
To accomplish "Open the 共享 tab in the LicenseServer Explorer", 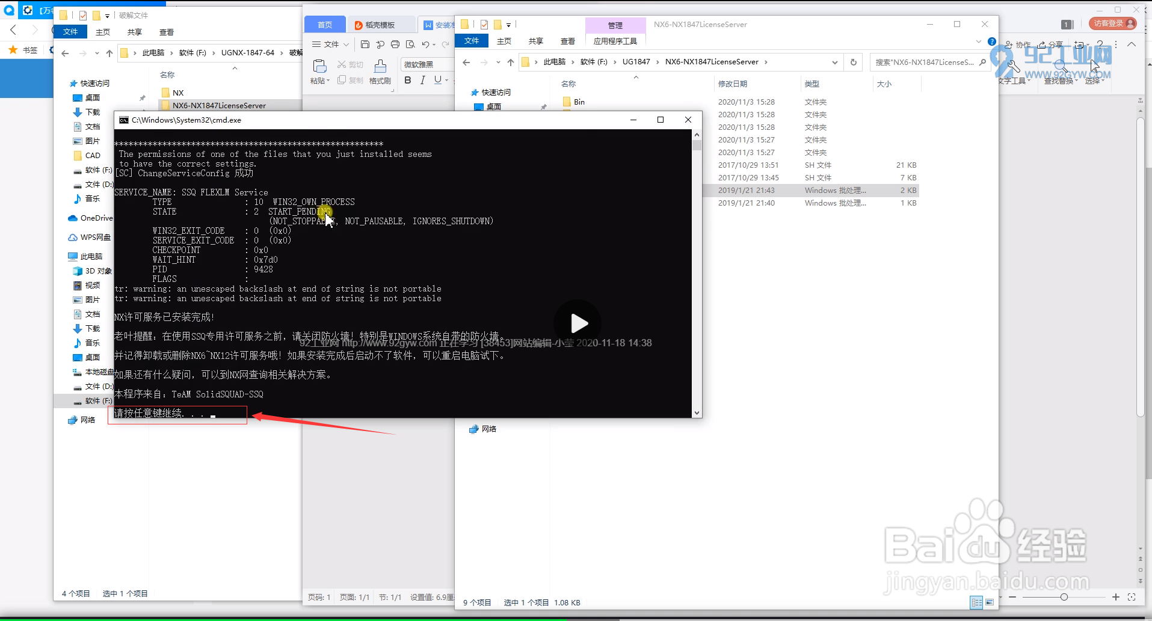I will coord(535,41).
